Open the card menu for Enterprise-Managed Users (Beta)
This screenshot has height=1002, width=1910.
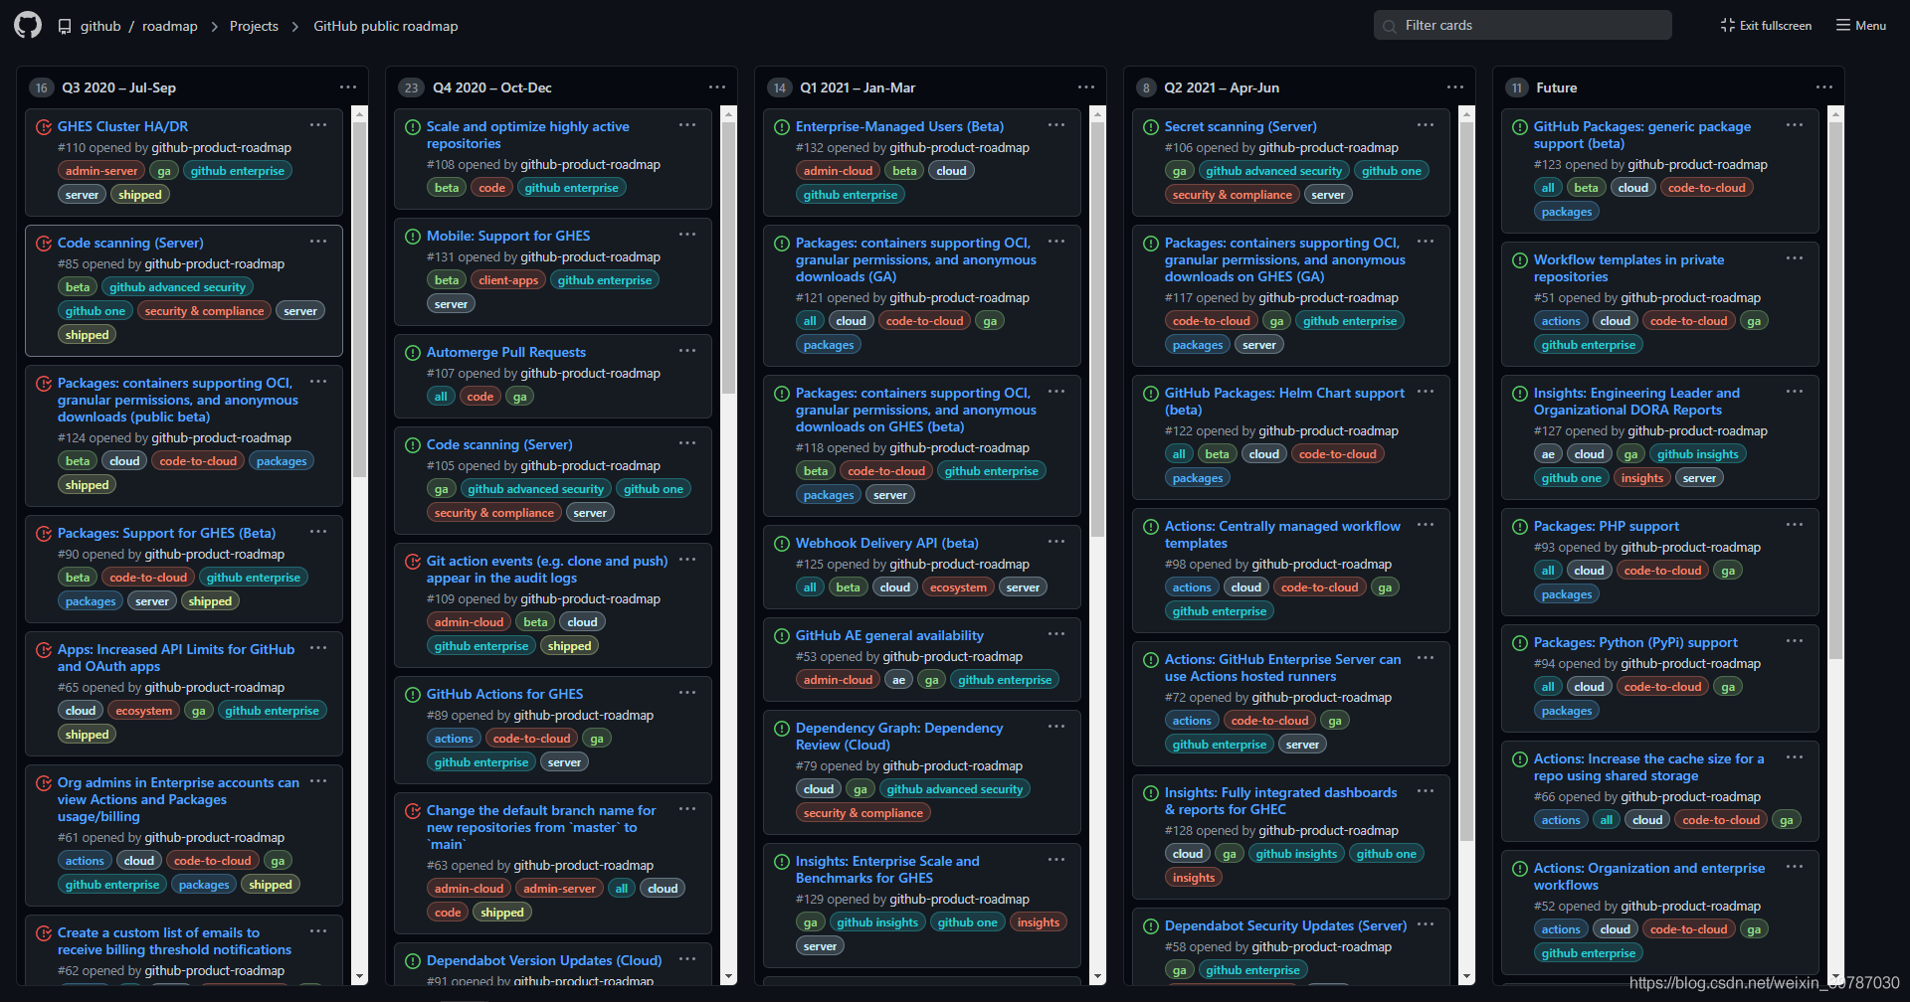(x=1056, y=125)
